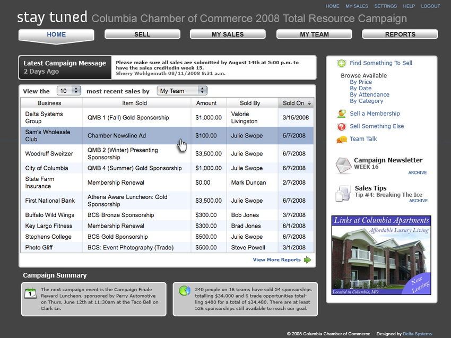The width and height of the screenshot is (451, 338).
Task: Browse available items By Attendance
Action: pos(370,94)
